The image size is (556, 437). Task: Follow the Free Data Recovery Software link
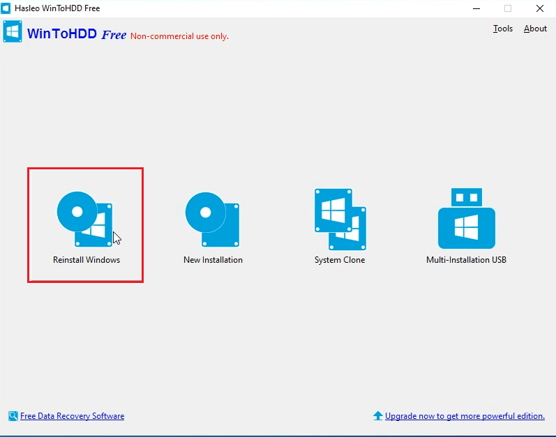[73, 416]
